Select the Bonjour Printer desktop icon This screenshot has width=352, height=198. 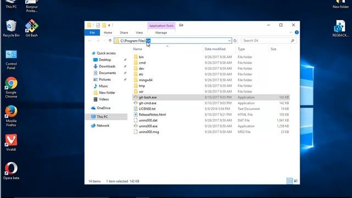point(32,6)
